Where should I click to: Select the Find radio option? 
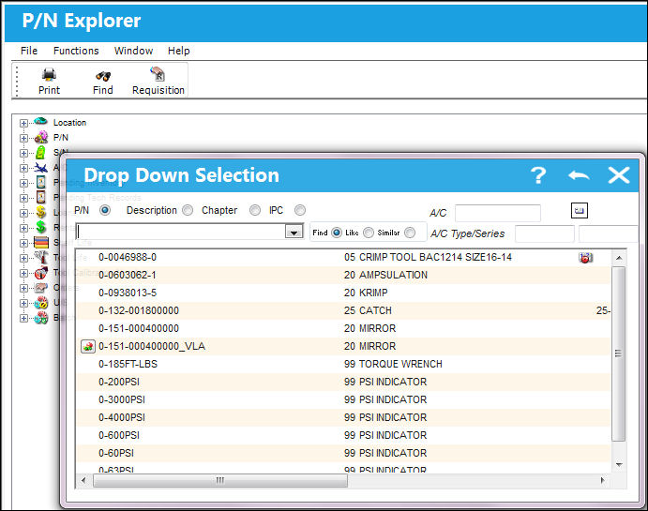[337, 233]
